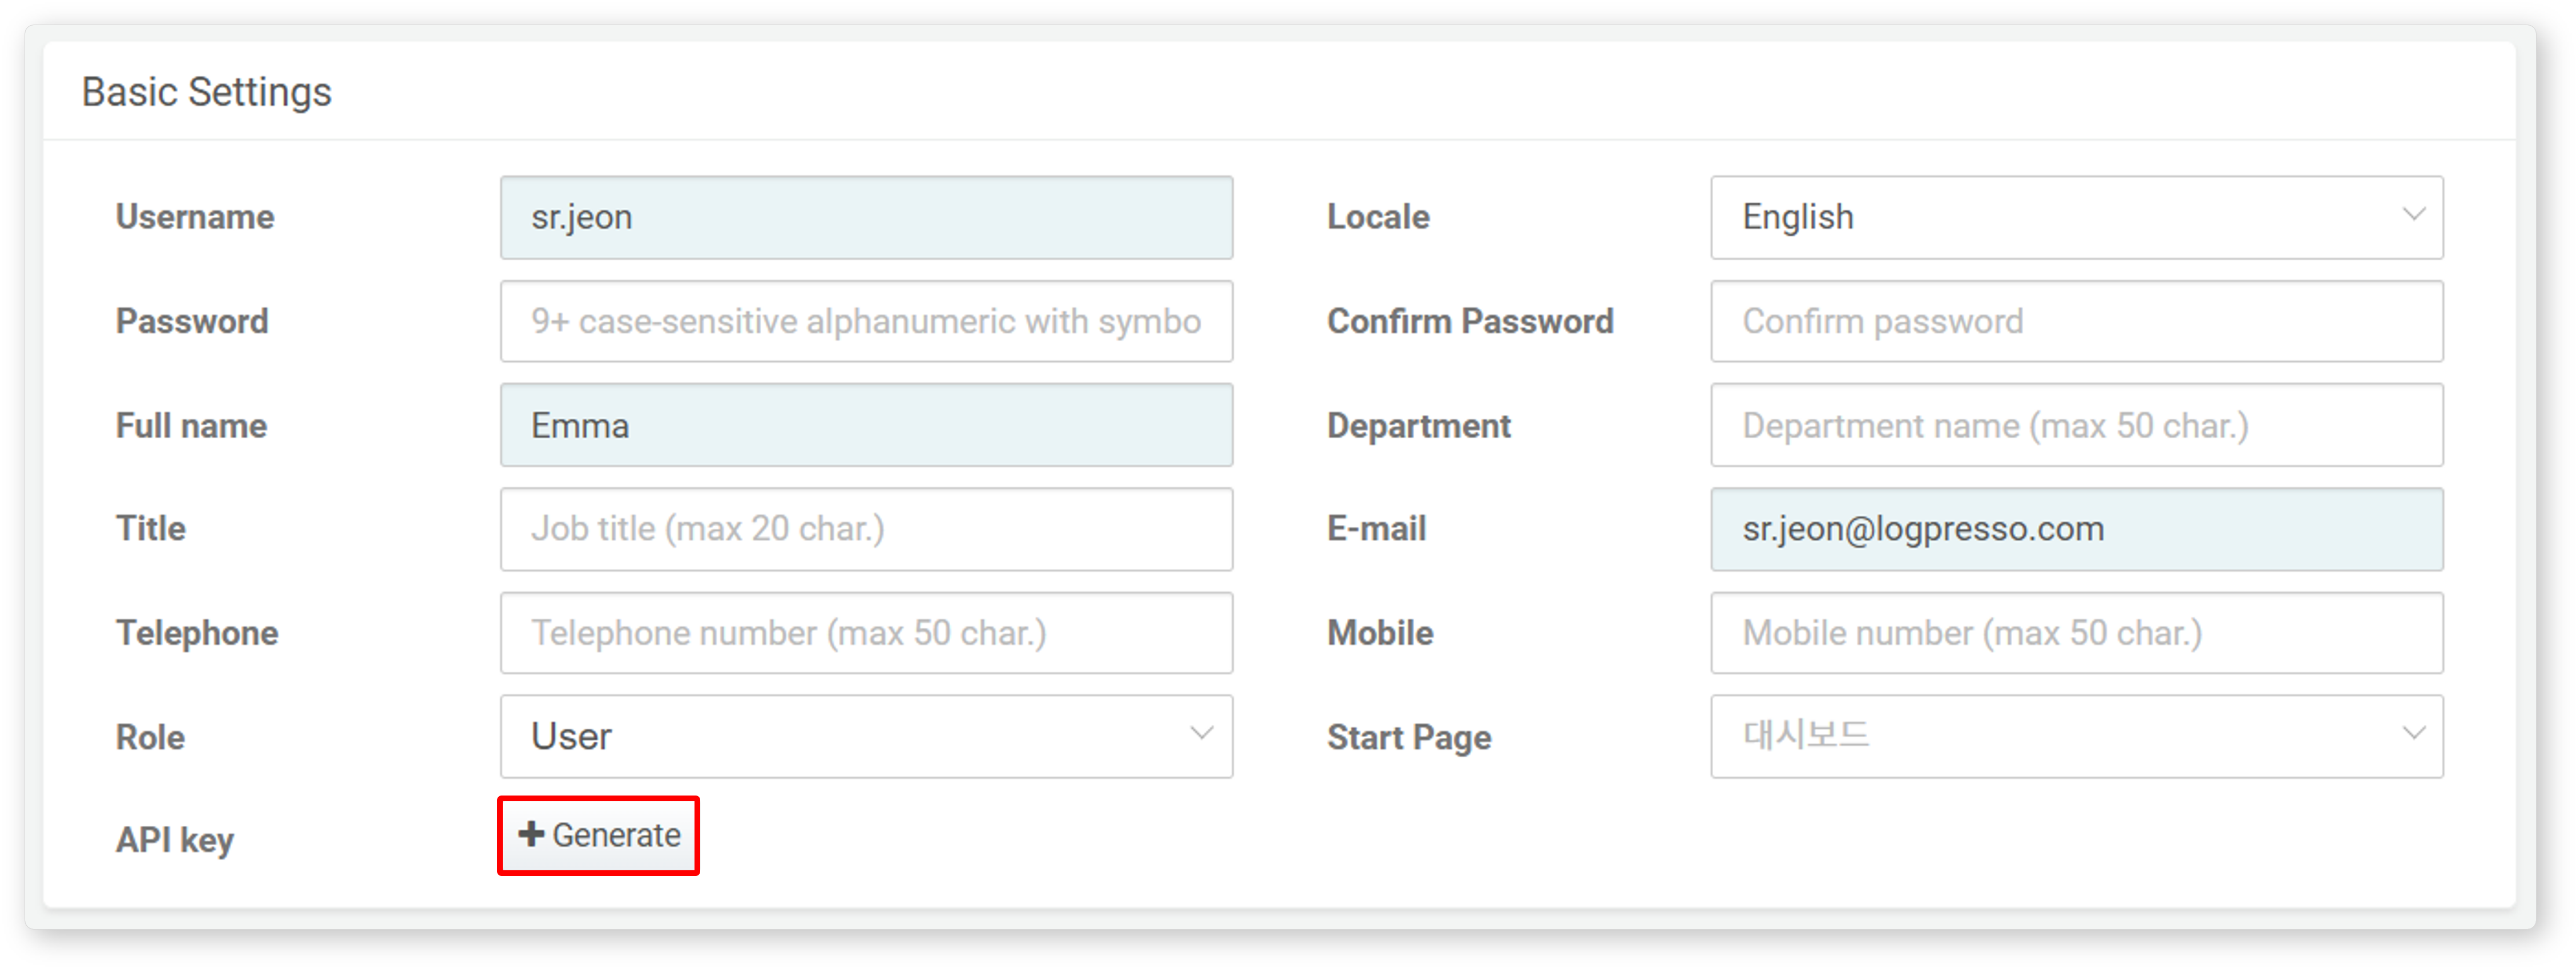Click into the Password input field

tap(866, 322)
